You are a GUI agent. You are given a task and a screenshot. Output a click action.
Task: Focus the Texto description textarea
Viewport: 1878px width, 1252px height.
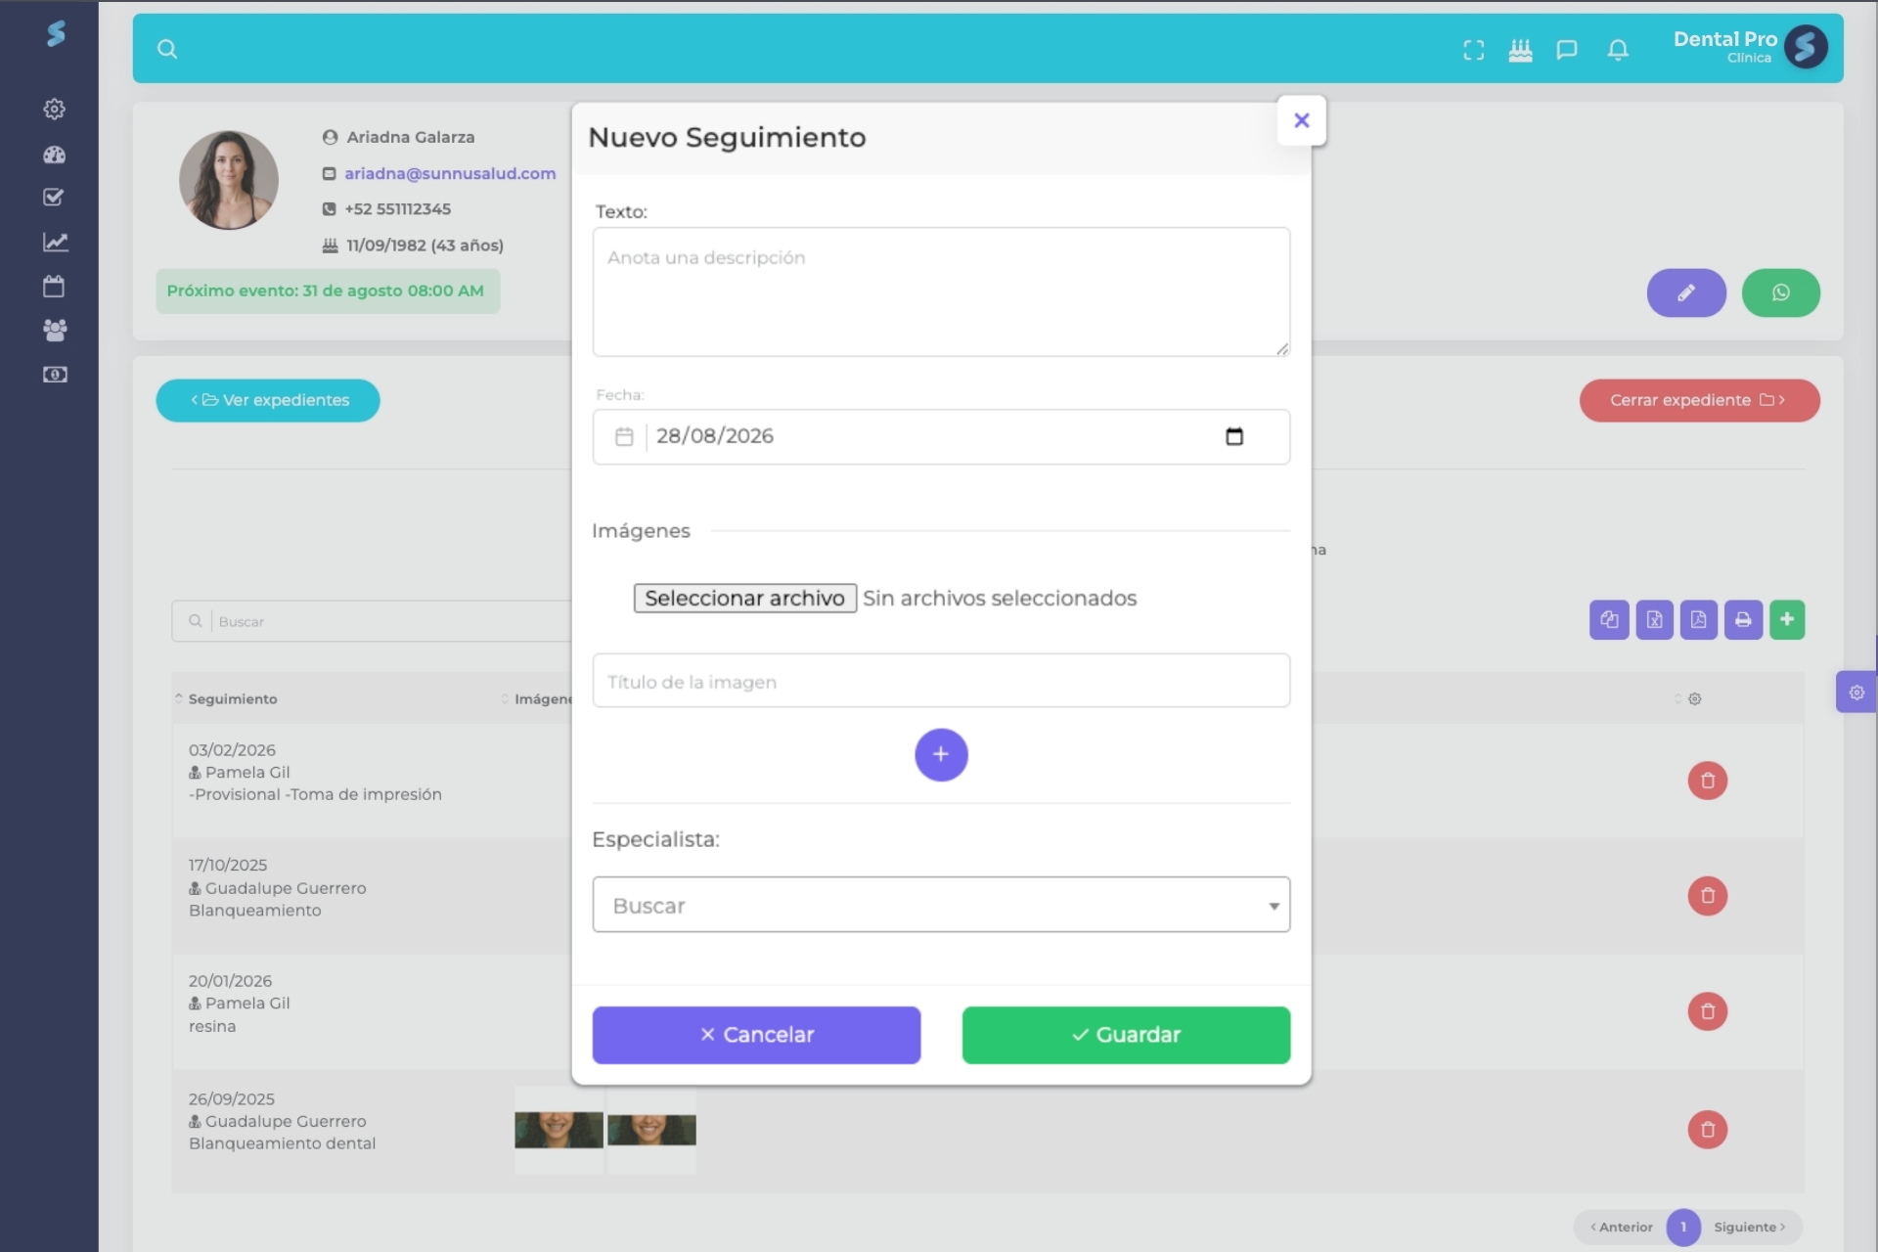[941, 291]
